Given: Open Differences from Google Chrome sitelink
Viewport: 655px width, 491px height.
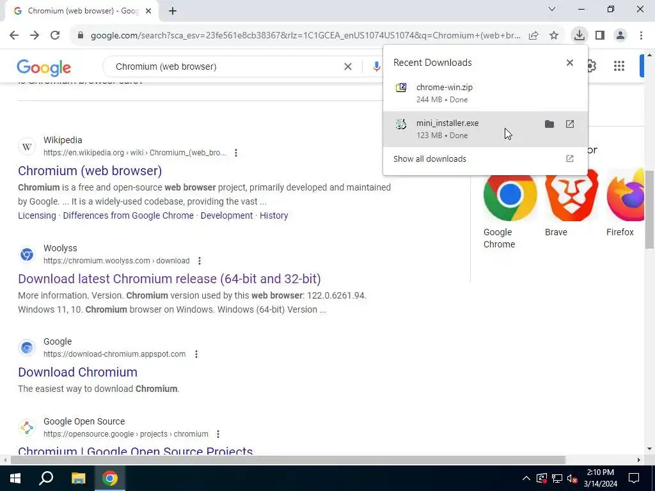Looking at the screenshot, I should coord(128,215).
